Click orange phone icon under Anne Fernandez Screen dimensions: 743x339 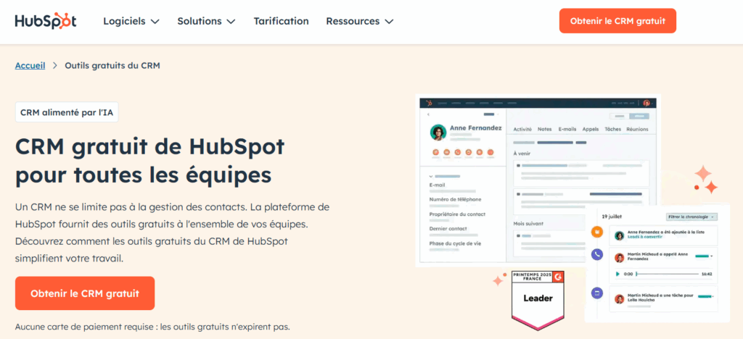click(x=458, y=152)
